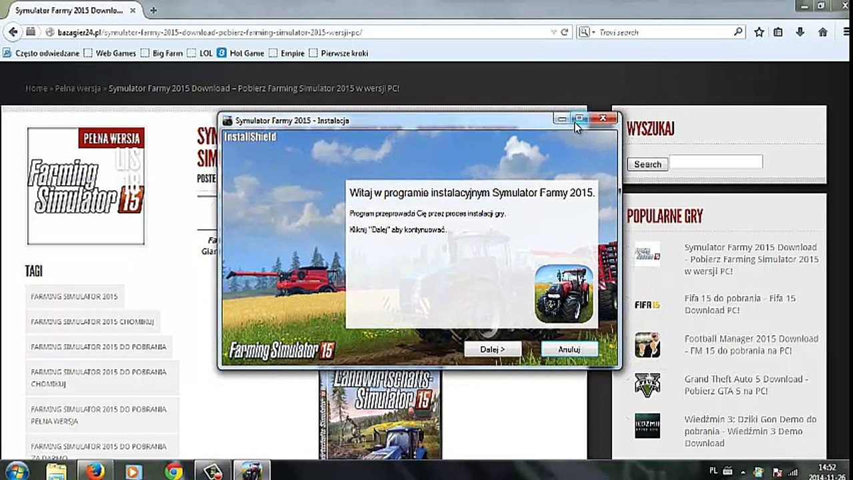853x480 pixels.
Task: Open the Web Games bookmark
Action: coord(110,53)
